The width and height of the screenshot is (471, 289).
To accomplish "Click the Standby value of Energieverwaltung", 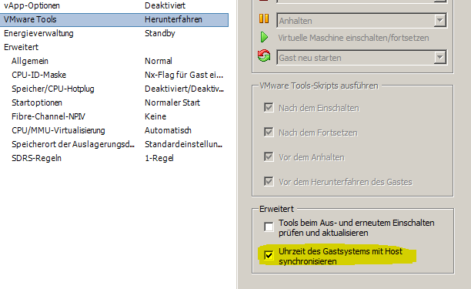I will point(160,33).
